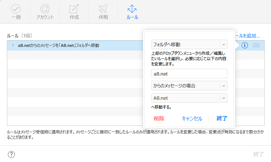
Task: Click the greyed 終了 button at window bottom
Action: click(259, 154)
